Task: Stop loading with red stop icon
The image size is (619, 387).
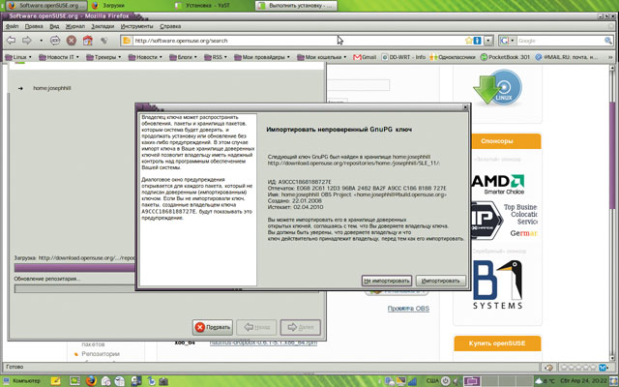Action: (x=71, y=41)
